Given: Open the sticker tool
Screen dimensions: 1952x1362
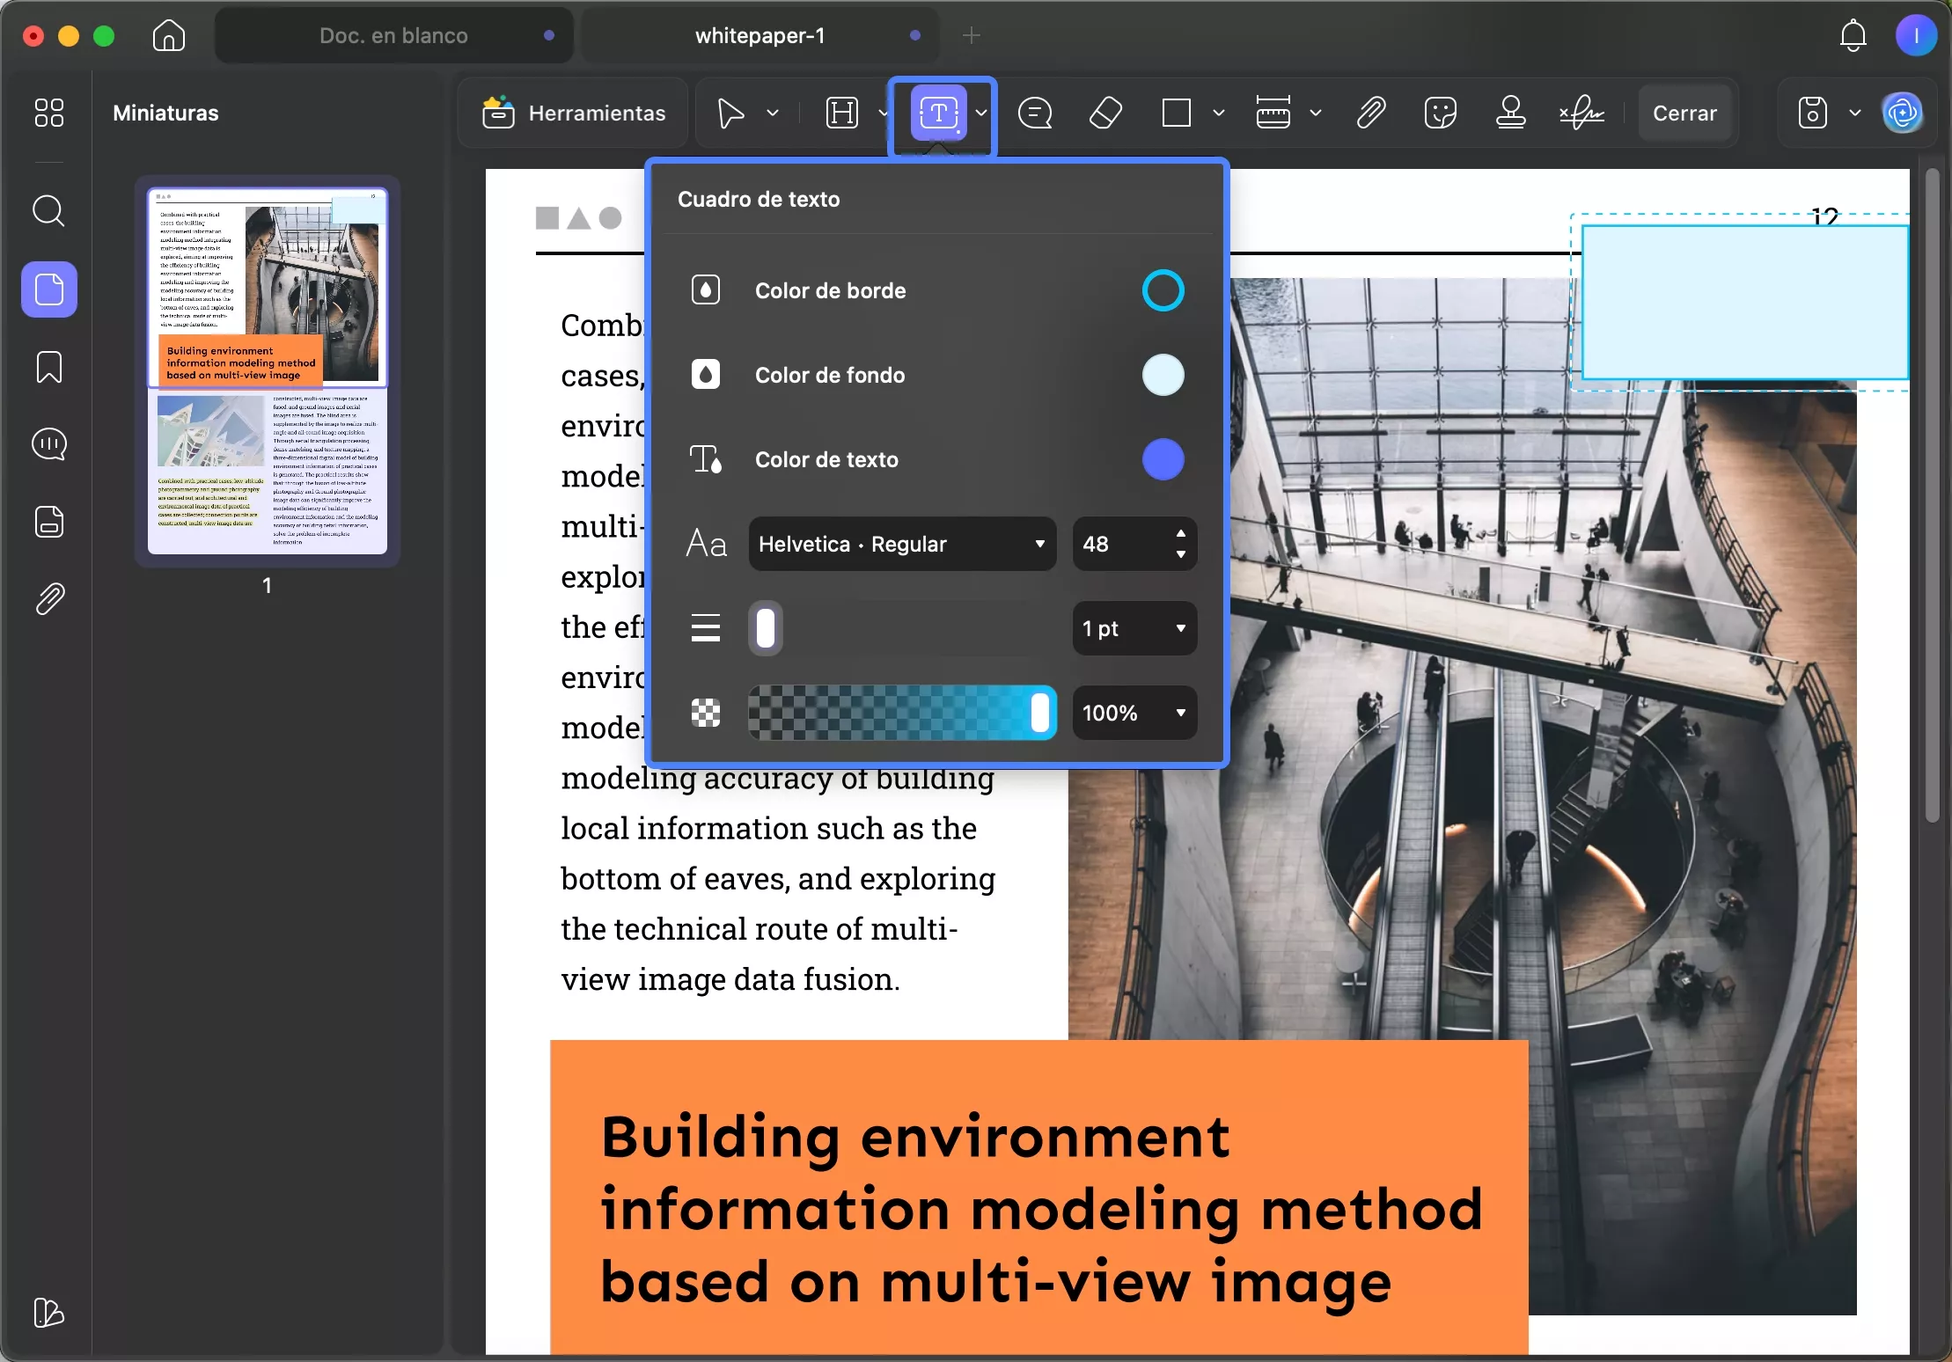Looking at the screenshot, I should 1441,113.
